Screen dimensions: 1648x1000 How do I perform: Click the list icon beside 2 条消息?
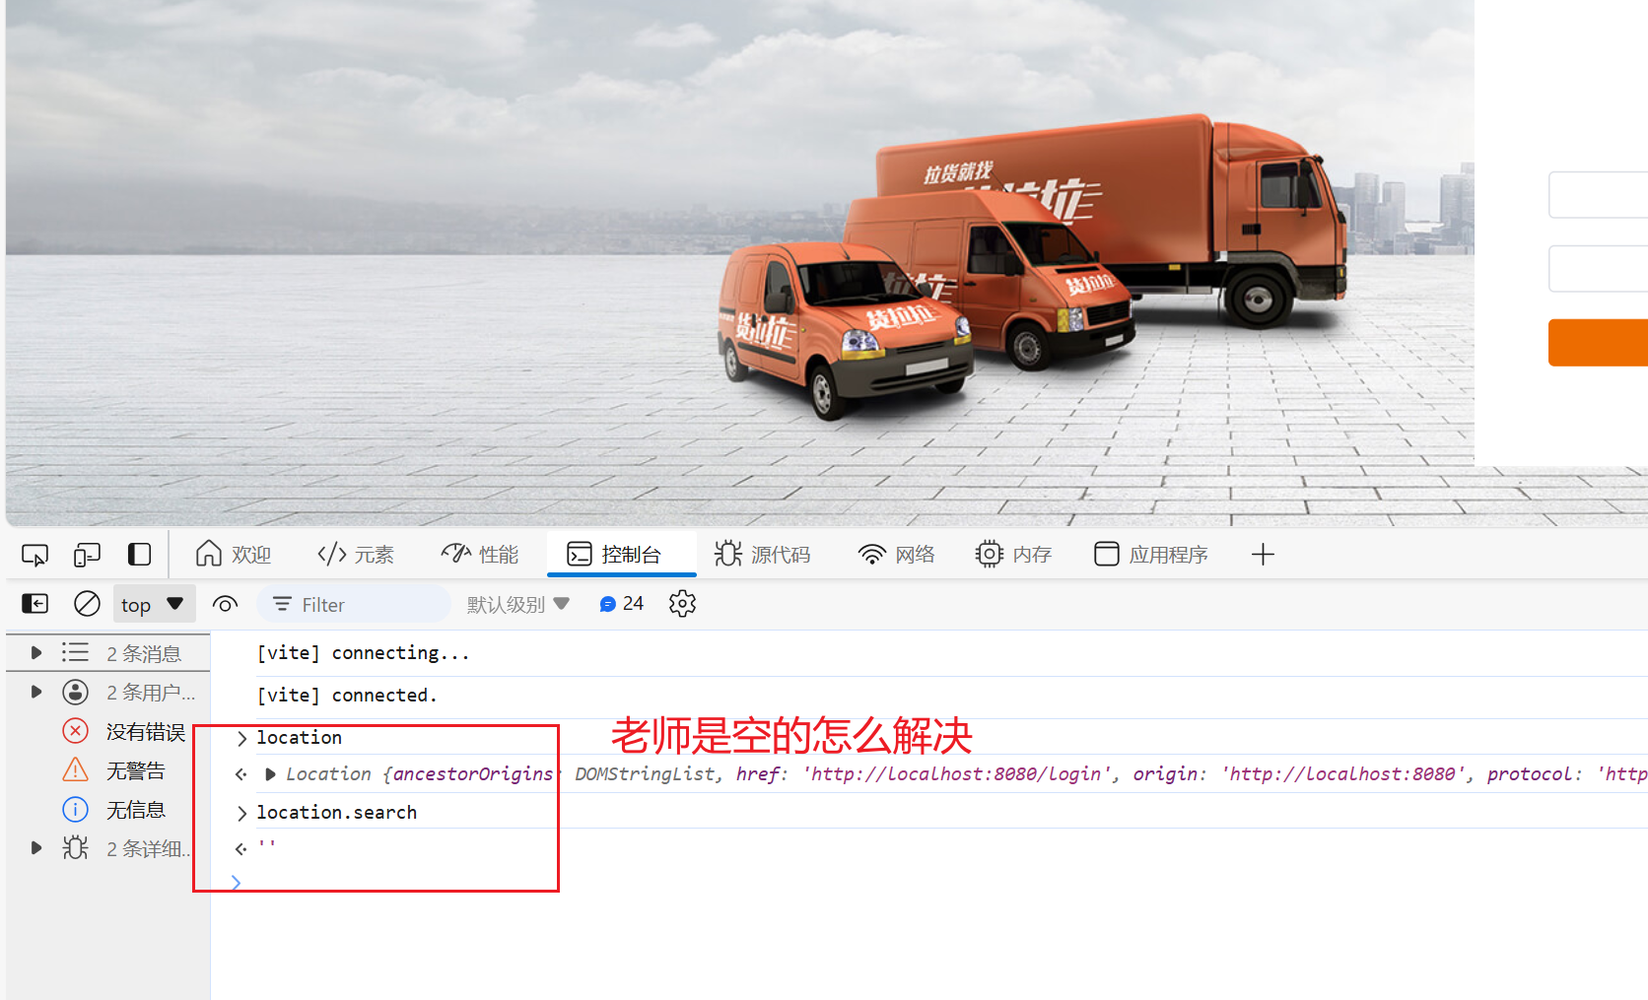(75, 652)
